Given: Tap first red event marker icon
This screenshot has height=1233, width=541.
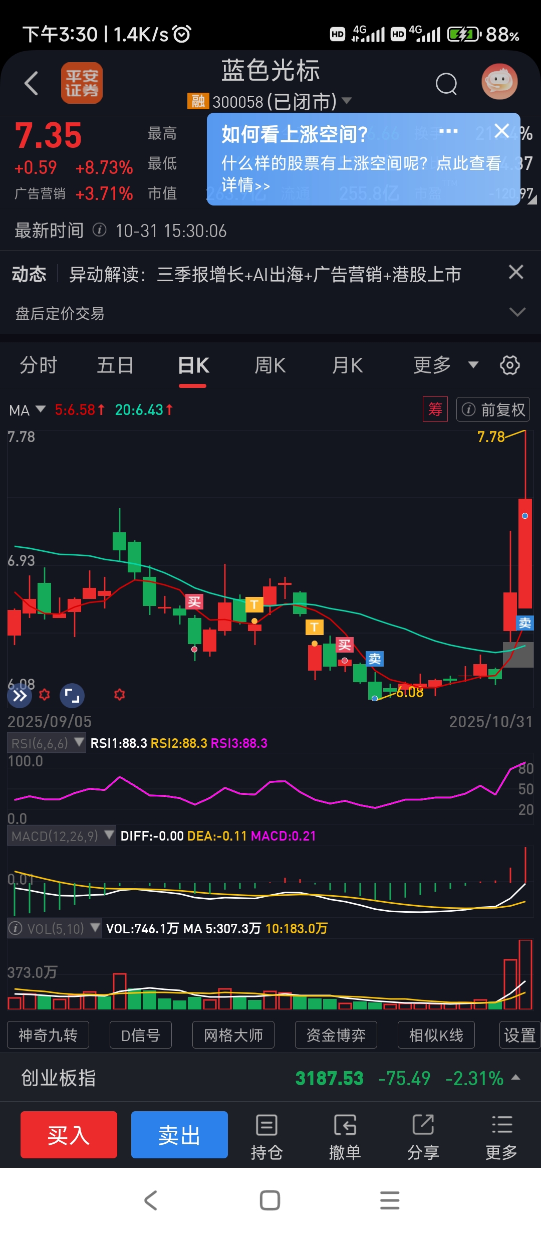Looking at the screenshot, I should pyautogui.click(x=45, y=695).
